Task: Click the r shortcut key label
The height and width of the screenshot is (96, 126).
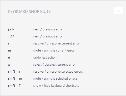Action: pos(9,43)
